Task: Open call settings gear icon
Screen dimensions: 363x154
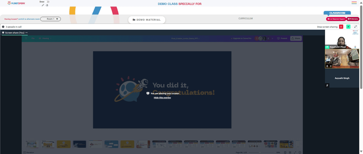Action: [x=3, y=27]
